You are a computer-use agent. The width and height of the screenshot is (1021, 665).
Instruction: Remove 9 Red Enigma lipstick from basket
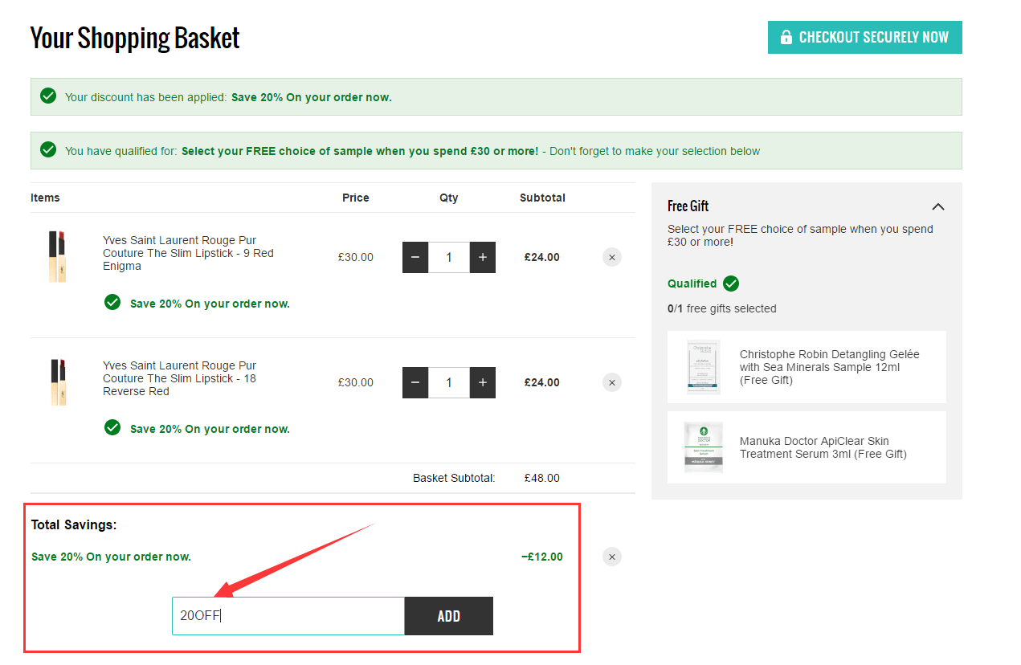(612, 258)
